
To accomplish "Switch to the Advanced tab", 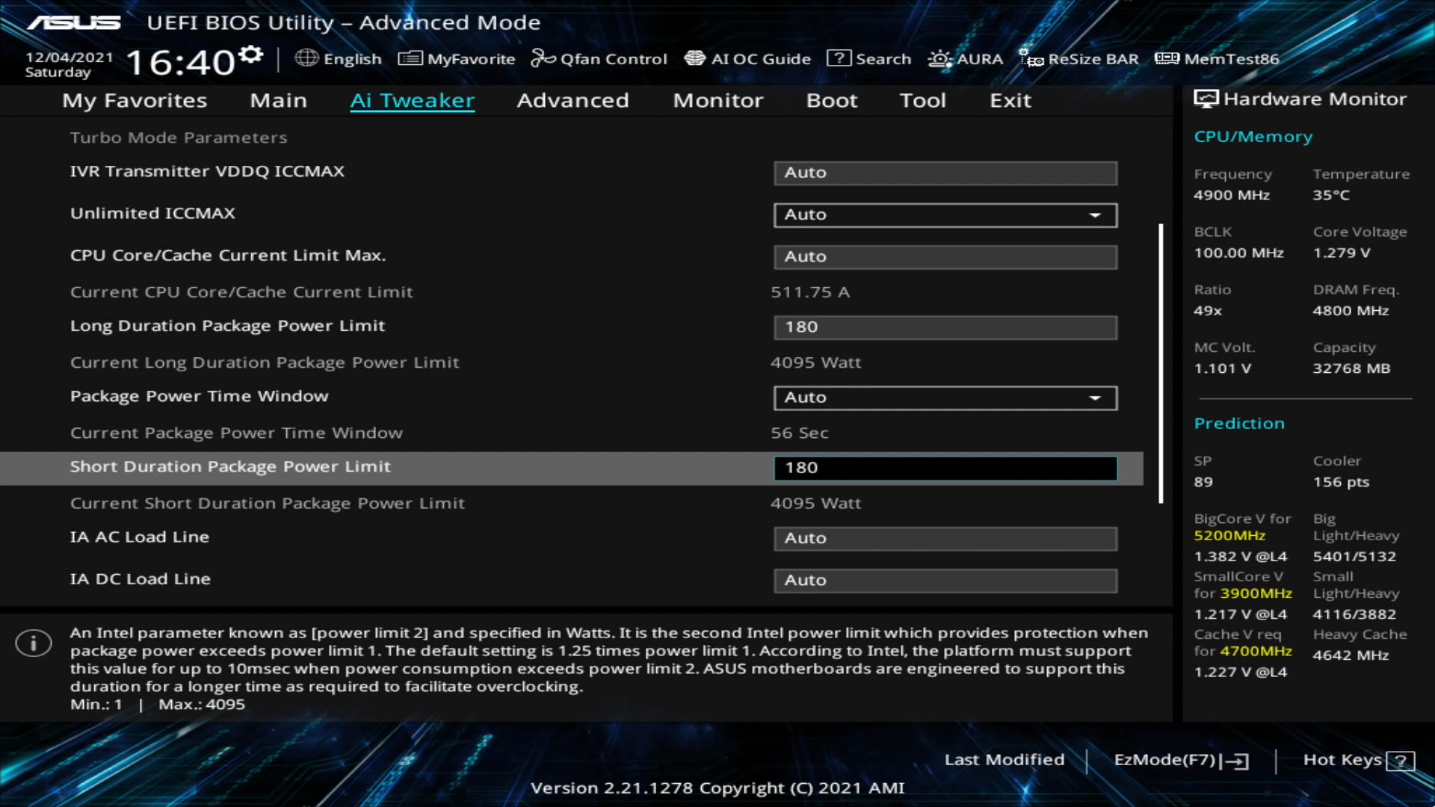I will click(x=573, y=100).
